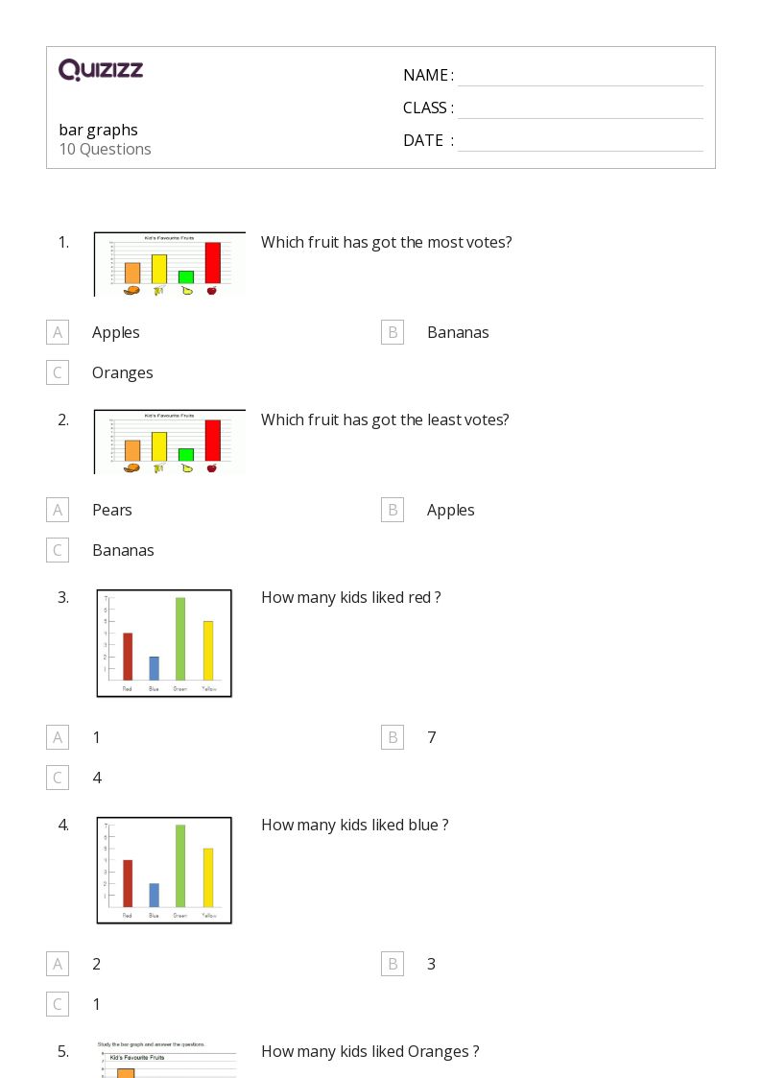The height and width of the screenshot is (1078, 762).
Task: Open the fruit bar graph thumbnail in question 1
Action: point(169,264)
